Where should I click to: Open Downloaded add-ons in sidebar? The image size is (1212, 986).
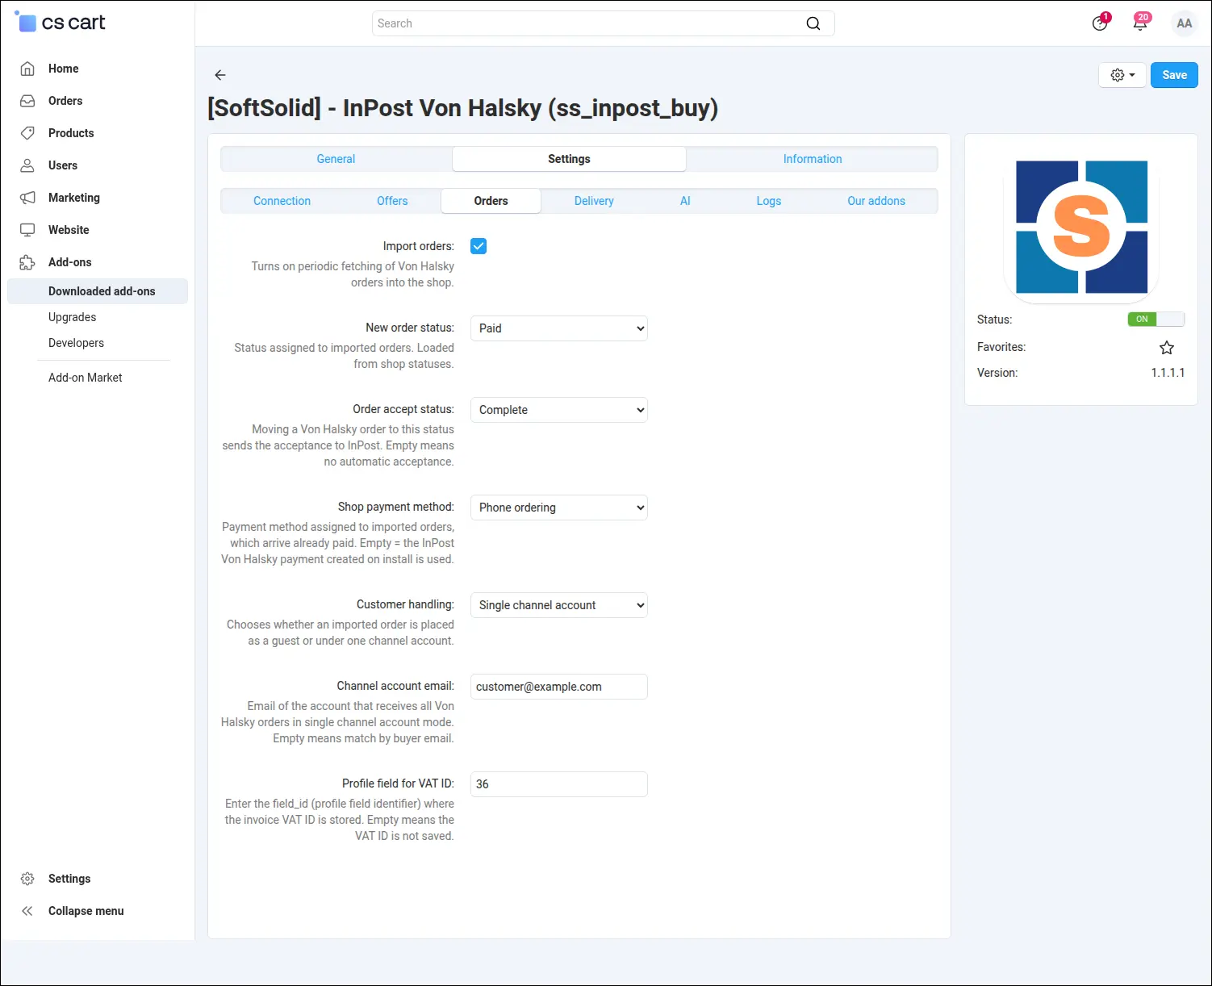tap(98, 291)
